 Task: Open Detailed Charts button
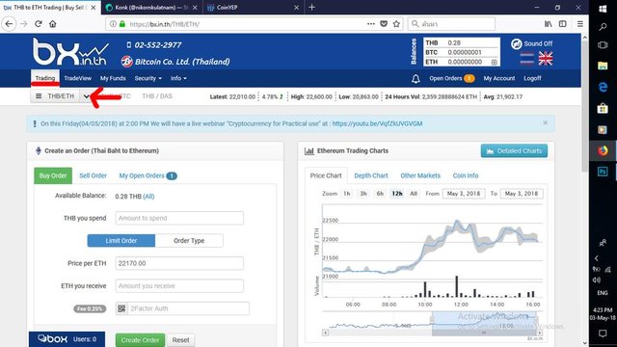tap(514, 151)
